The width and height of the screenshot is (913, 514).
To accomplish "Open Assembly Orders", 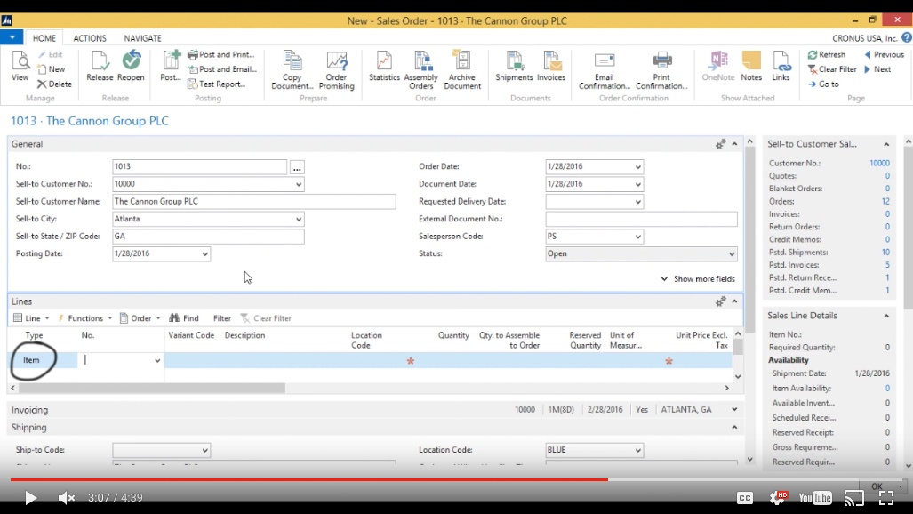I will click(x=421, y=70).
